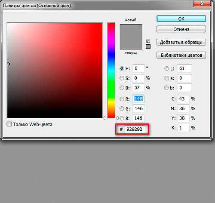The width and height of the screenshot is (215, 203).
Task: Select the R red radio button
Action: (x=122, y=99)
